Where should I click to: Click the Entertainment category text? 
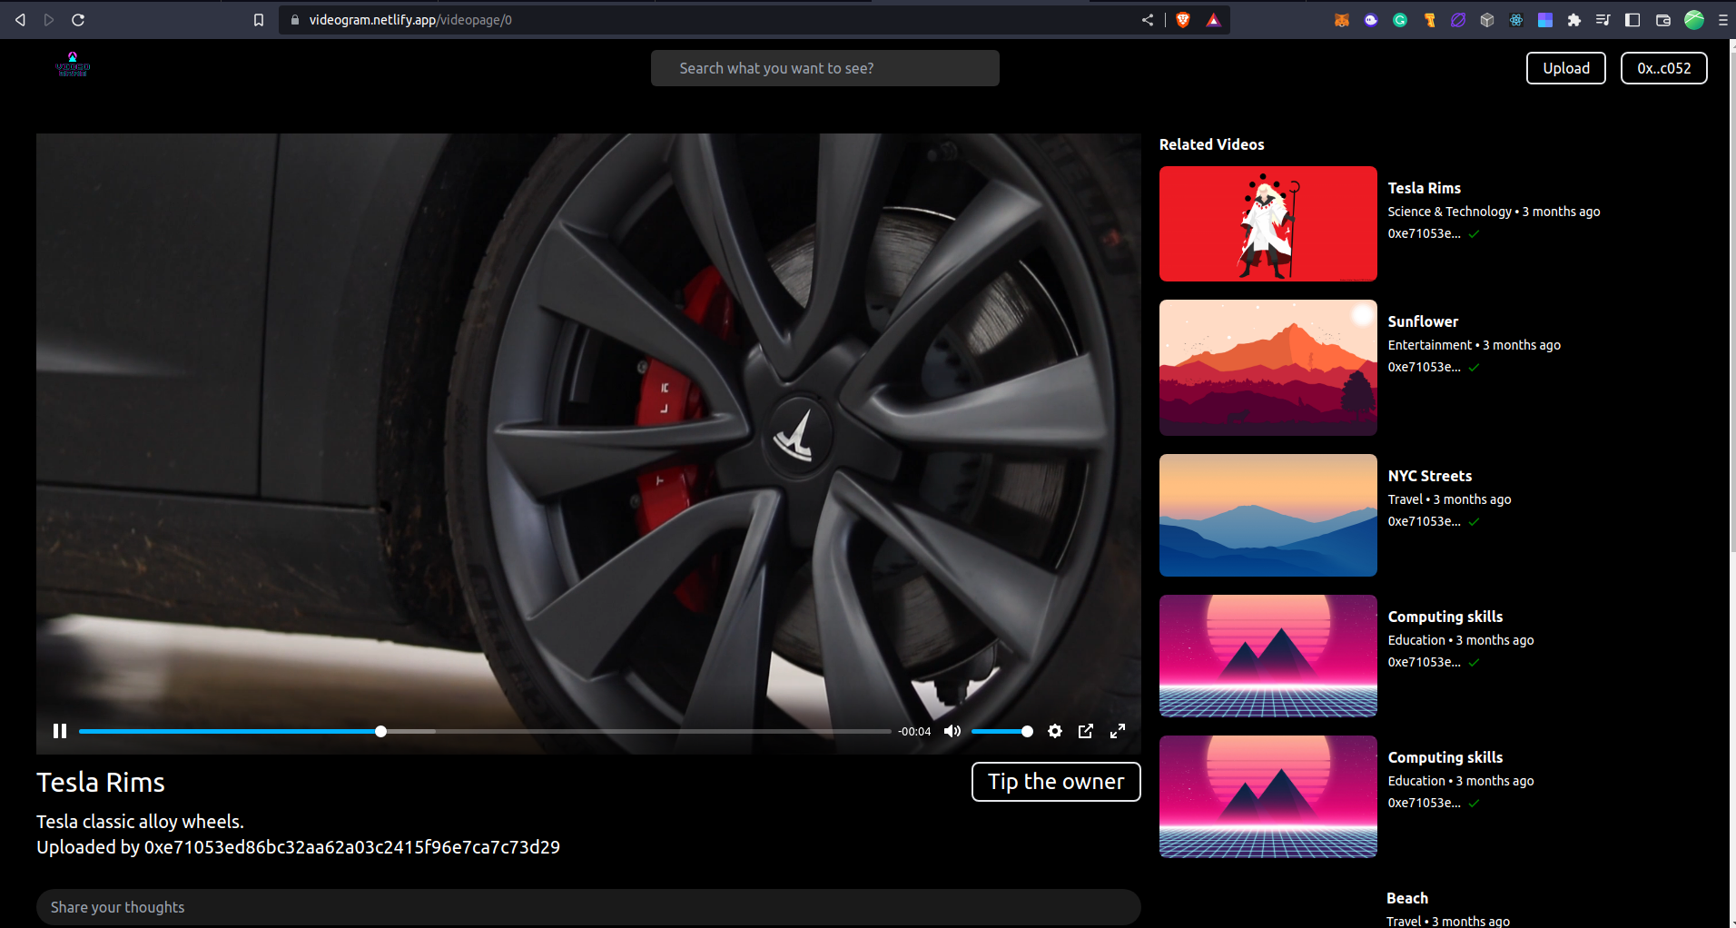1430,345
